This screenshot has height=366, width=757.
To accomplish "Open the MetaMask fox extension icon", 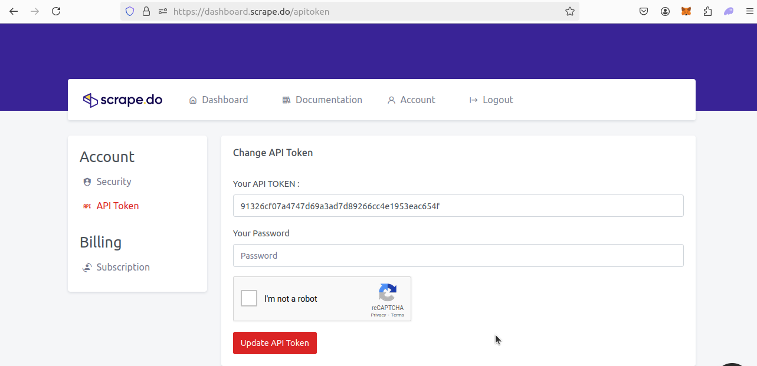I will coord(686,11).
